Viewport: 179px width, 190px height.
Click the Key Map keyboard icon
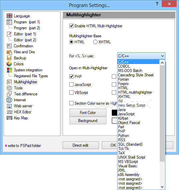point(9,118)
